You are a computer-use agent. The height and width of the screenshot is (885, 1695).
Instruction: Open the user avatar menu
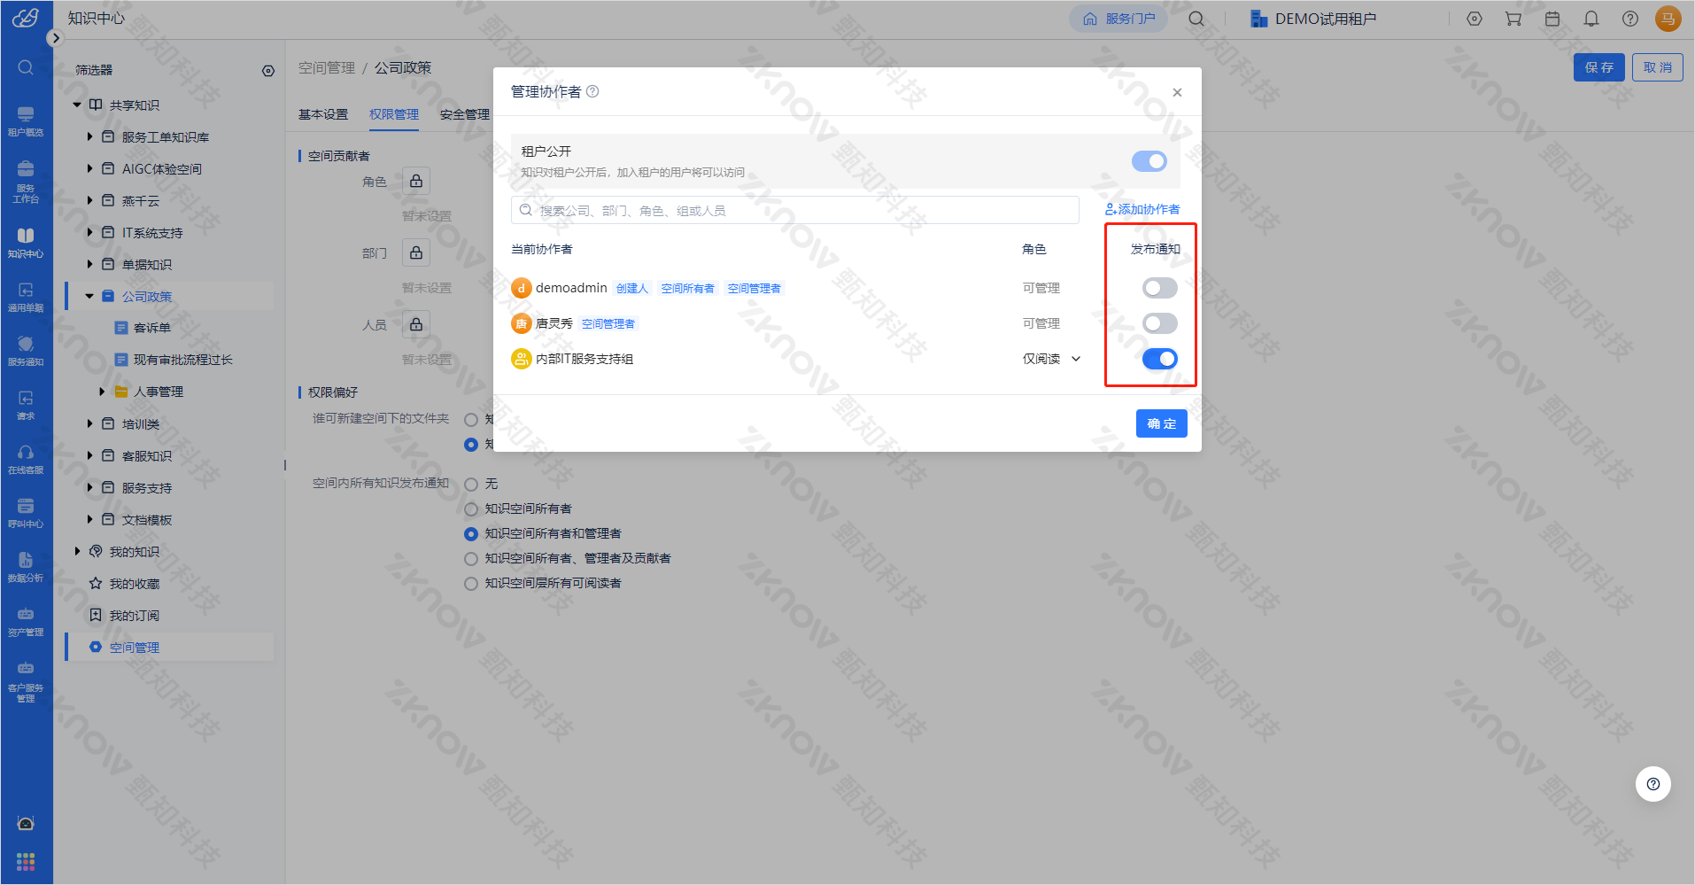pos(1668,19)
